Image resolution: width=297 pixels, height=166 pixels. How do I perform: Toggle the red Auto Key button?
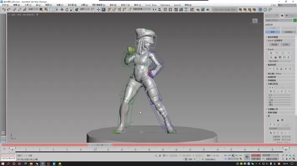pos(256,156)
